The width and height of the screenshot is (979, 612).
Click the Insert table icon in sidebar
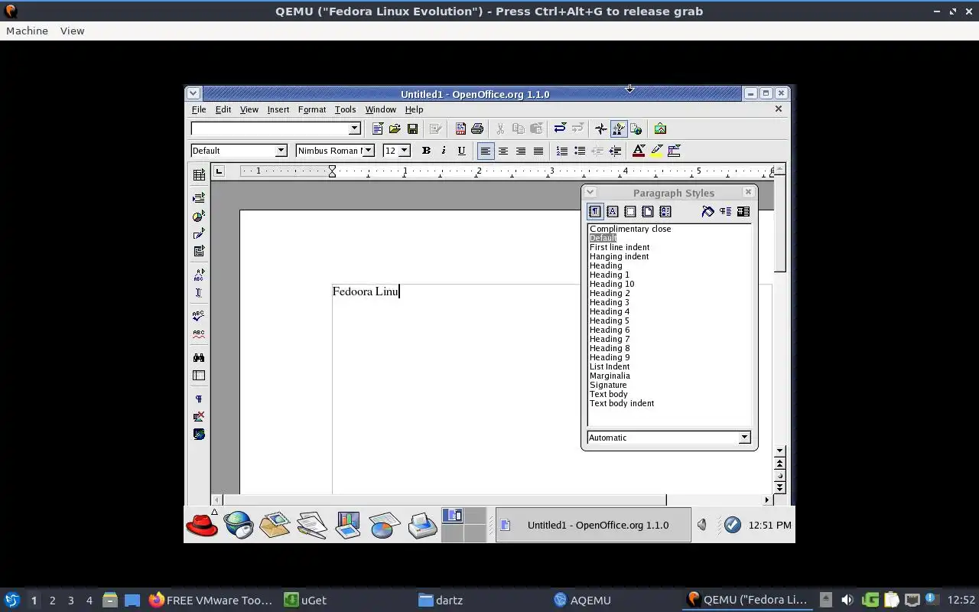[199, 175]
